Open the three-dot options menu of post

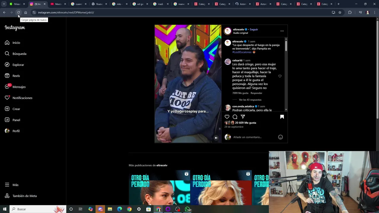point(282,31)
